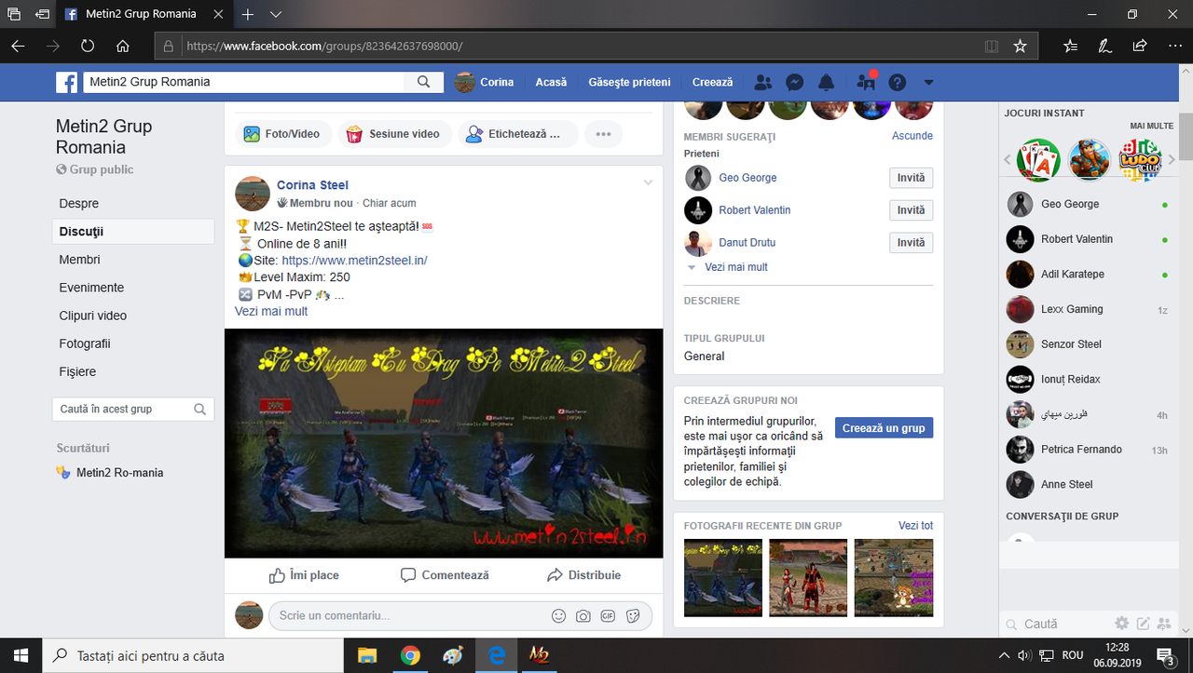Close the Metin2 Grup Romania tab
The height and width of the screenshot is (673, 1193).
[x=216, y=15]
